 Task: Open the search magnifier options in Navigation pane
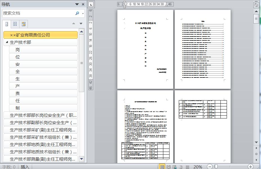[77, 13]
